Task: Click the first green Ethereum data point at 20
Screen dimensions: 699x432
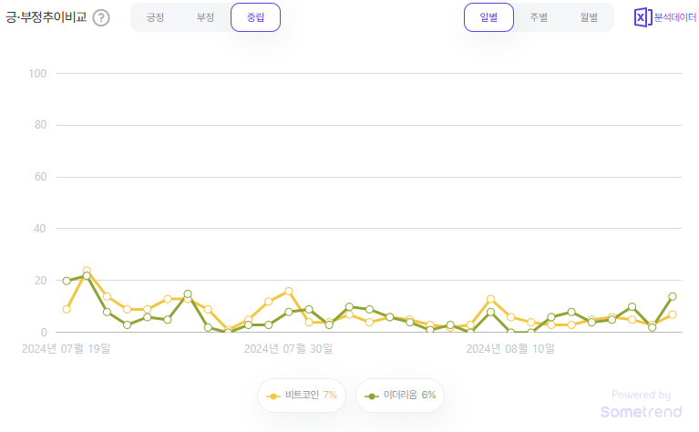Action: coord(67,281)
